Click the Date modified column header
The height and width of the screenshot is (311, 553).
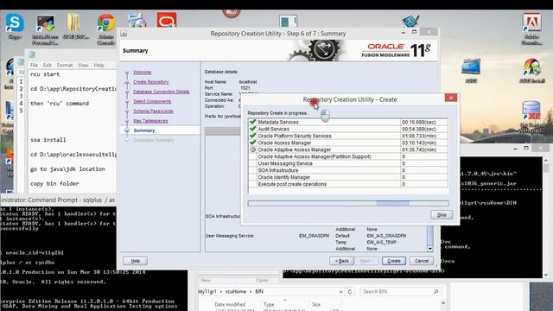click(x=230, y=304)
